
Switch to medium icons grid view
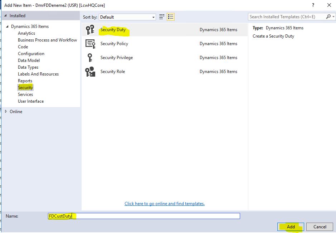(162, 17)
